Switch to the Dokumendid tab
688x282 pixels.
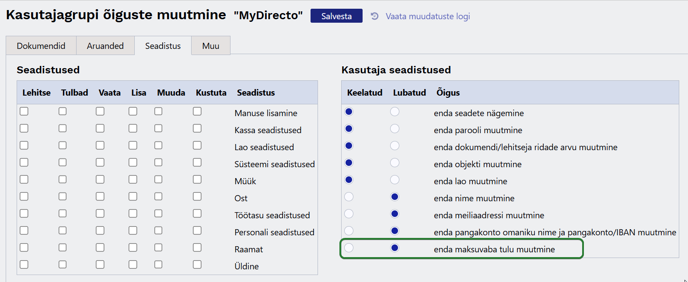tap(41, 46)
